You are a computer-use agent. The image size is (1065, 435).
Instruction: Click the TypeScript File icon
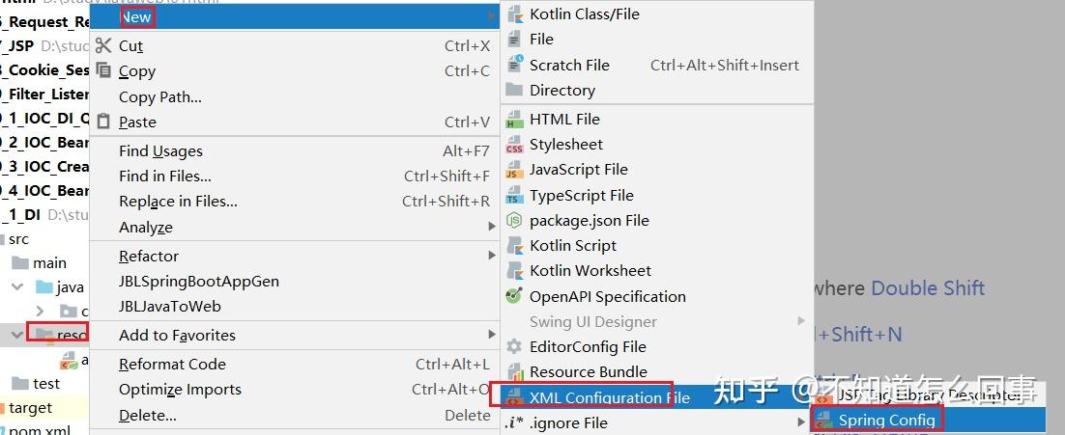point(514,196)
